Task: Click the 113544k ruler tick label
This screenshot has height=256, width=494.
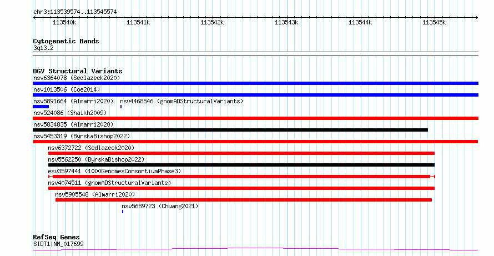Action: [x=360, y=22]
